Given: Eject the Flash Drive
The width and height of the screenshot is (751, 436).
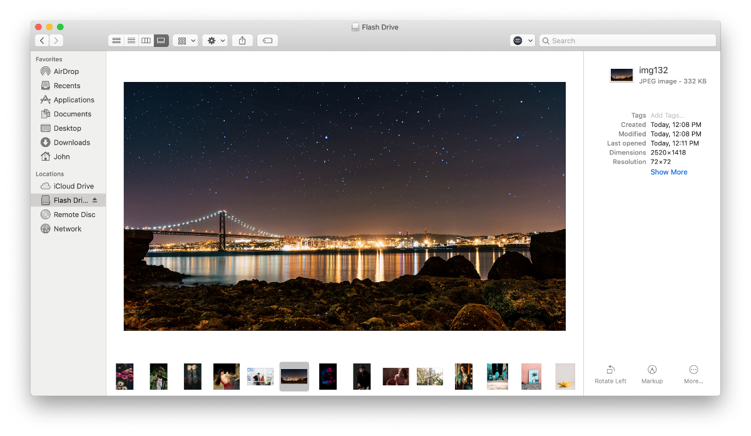Looking at the screenshot, I should 95,200.
